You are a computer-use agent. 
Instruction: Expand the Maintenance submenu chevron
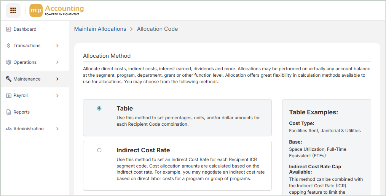[57, 79]
